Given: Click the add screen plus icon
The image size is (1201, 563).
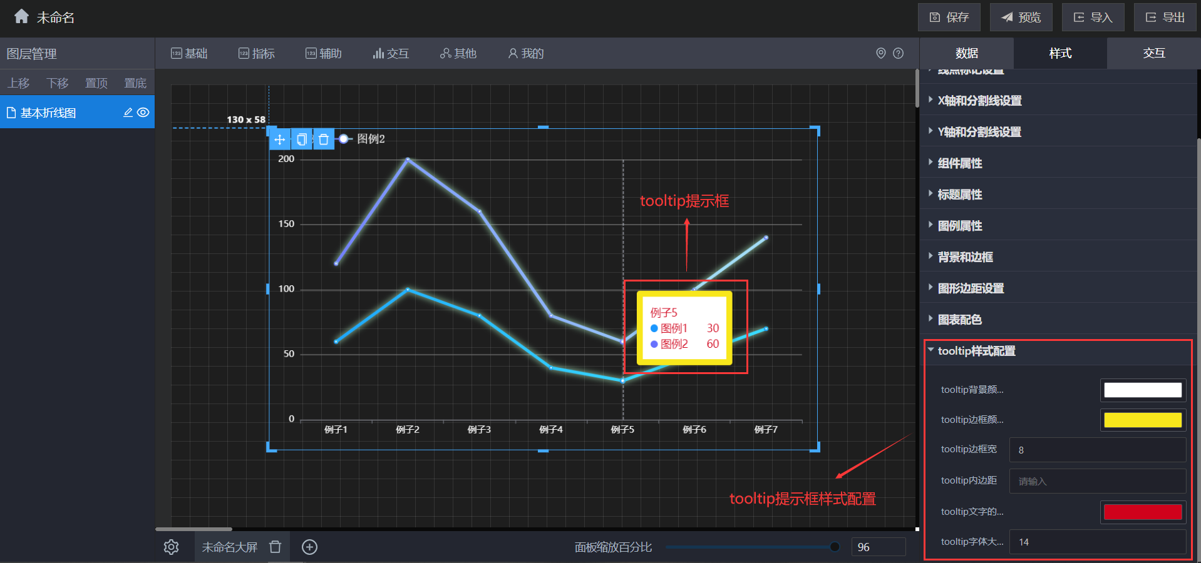Looking at the screenshot, I should [309, 547].
